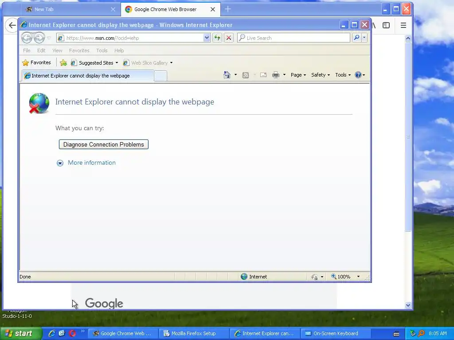Screen dimensions: 454x340
Task: Open a new tab with plus button
Action: pos(228,9)
